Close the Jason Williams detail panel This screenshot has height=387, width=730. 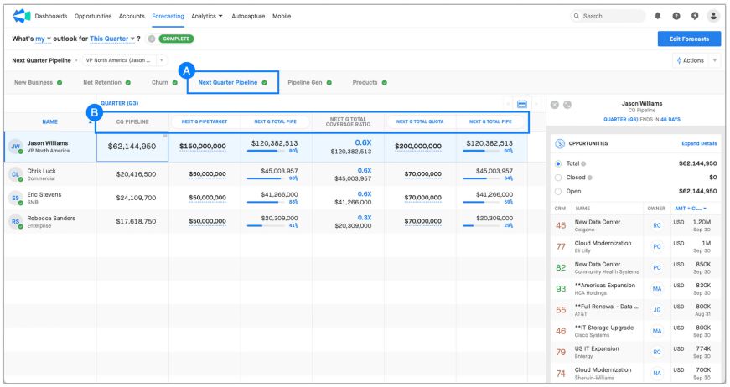coord(555,105)
